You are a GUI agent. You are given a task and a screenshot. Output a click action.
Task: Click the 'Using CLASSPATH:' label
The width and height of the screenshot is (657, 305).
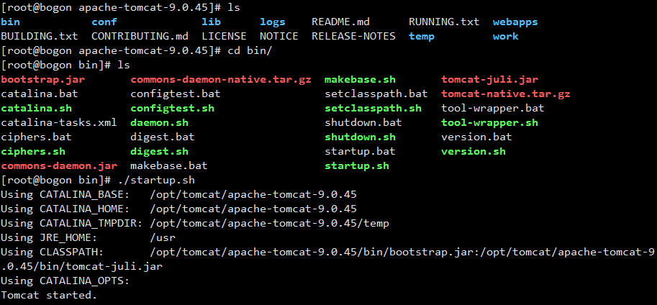click(x=53, y=252)
